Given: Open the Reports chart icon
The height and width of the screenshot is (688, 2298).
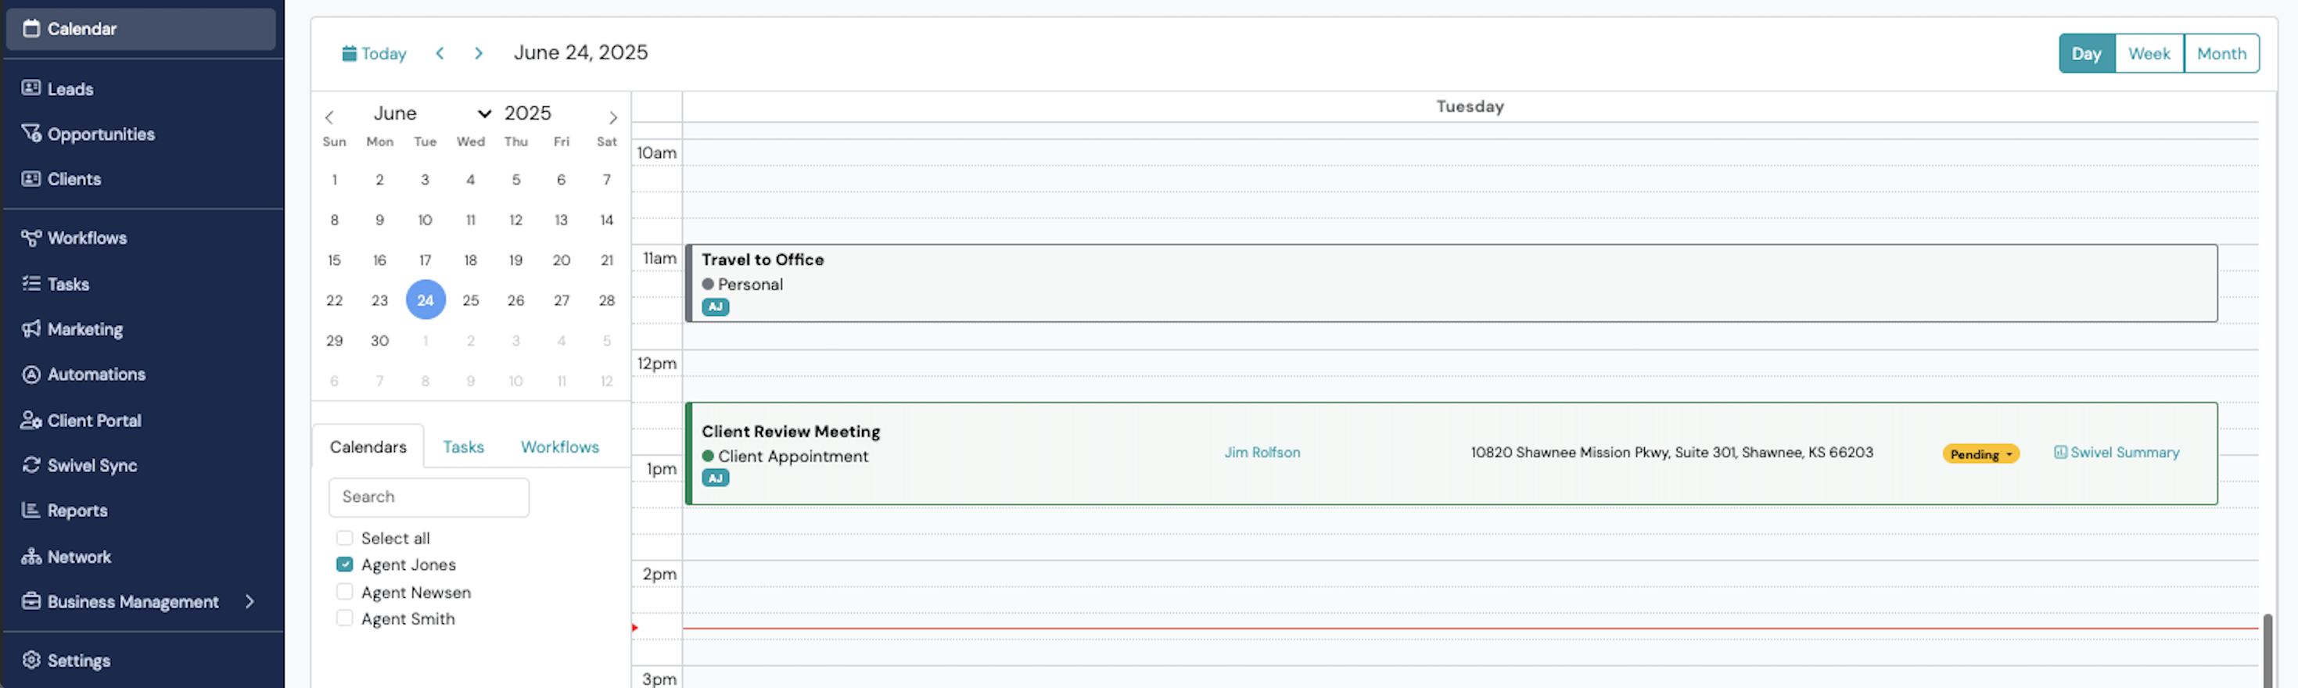Looking at the screenshot, I should 31,511.
